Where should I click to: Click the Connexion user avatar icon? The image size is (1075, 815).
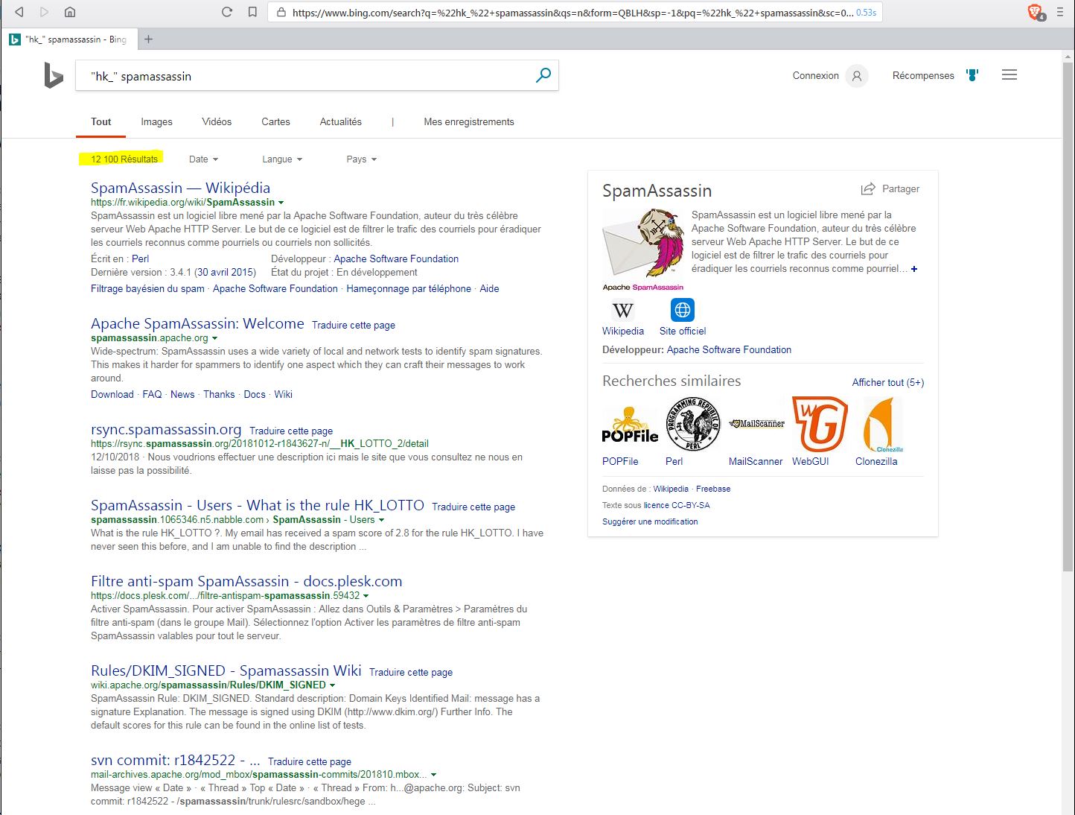point(857,76)
